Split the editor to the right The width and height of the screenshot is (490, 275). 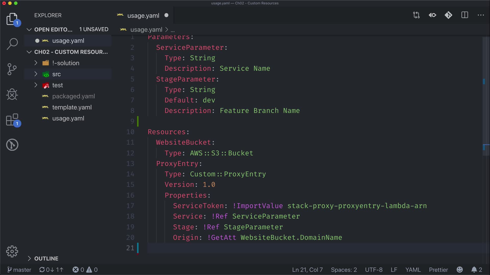(465, 15)
